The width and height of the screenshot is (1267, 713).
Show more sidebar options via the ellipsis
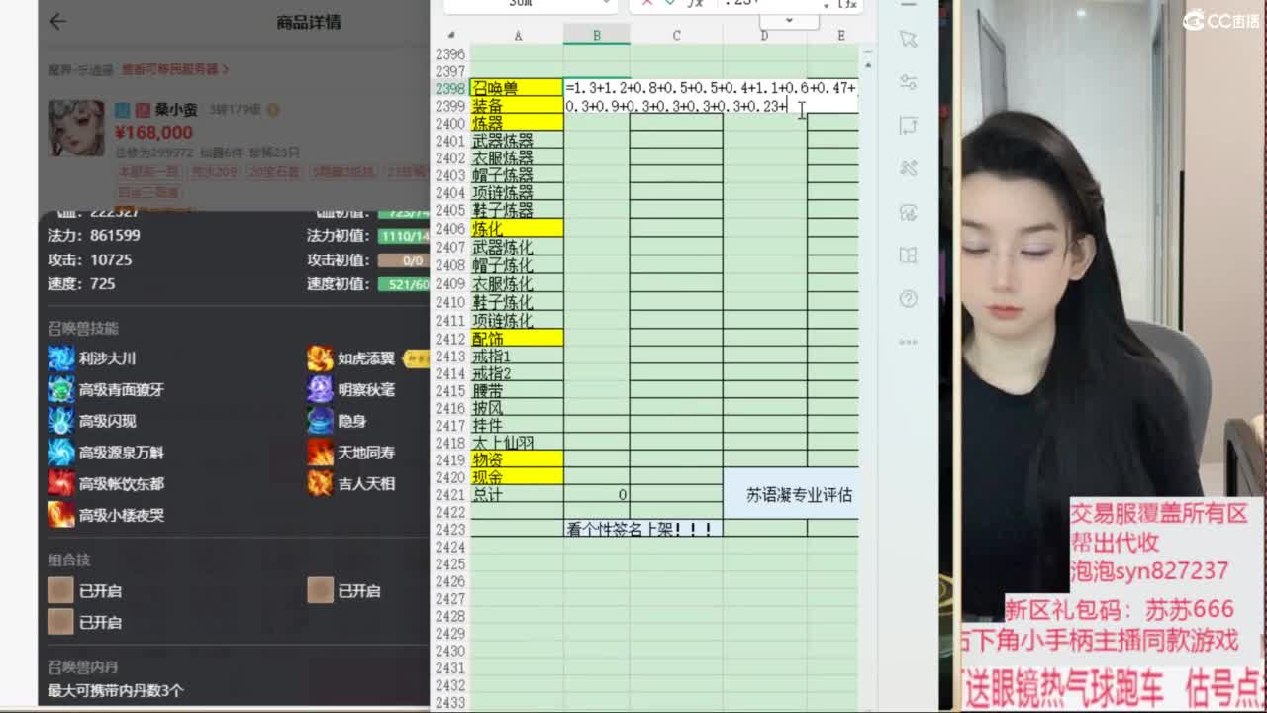click(908, 343)
